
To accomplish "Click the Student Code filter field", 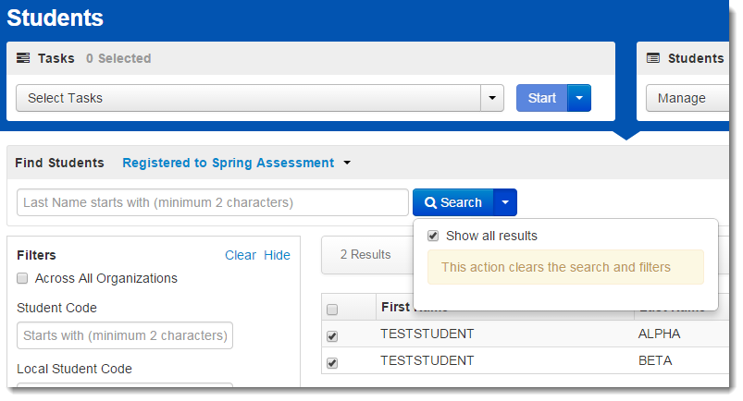I will pyautogui.click(x=125, y=335).
